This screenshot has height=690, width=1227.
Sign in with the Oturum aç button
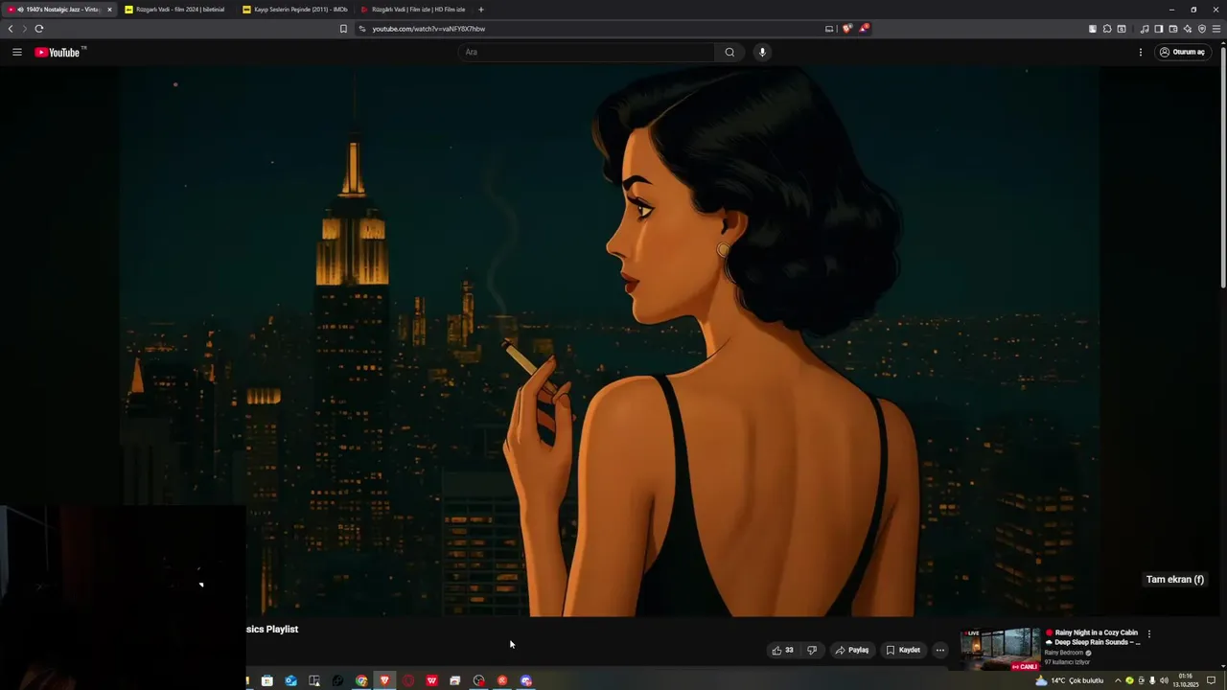pyautogui.click(x=1182, y=52)
